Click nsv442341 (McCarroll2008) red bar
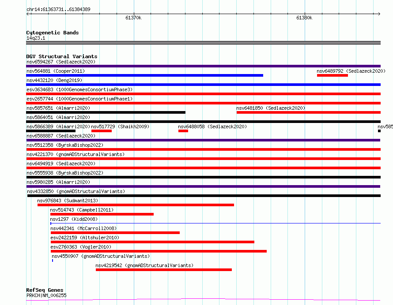The image size is (393, 305). 115,233
